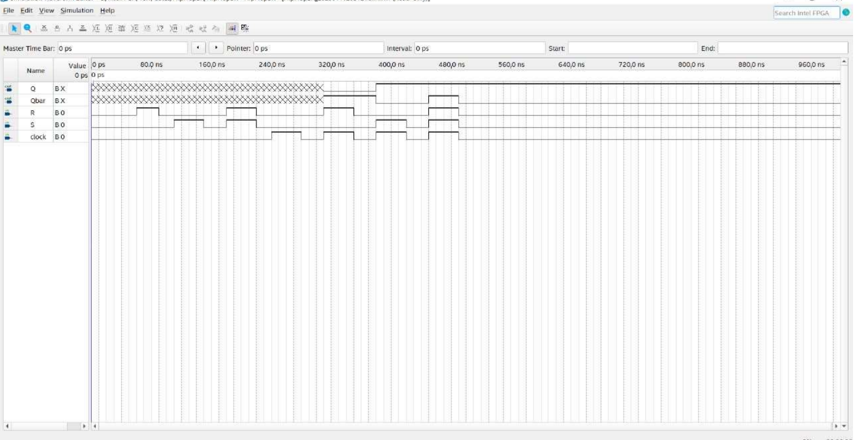Apply the Force High (1) value
Screen dimensions: 856x440
point(69,28)
